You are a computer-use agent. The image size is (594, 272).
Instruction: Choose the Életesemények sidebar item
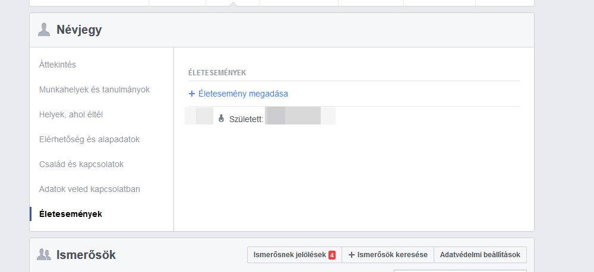point(71,214)
